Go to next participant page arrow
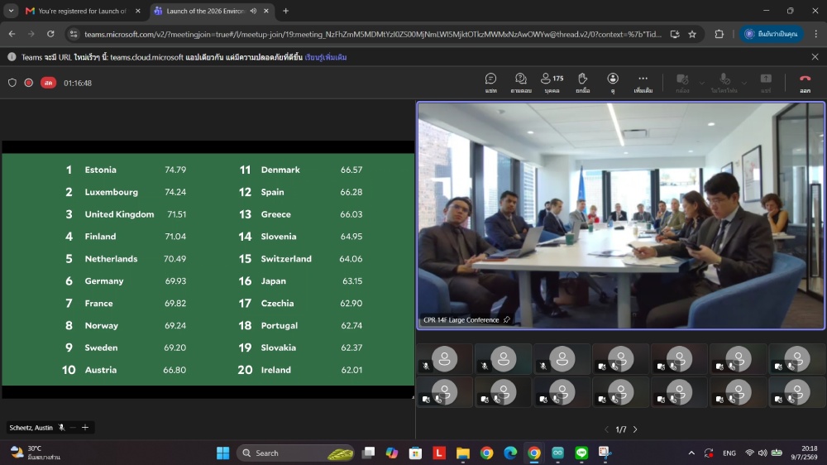827x465 pixels. [635, 429]
